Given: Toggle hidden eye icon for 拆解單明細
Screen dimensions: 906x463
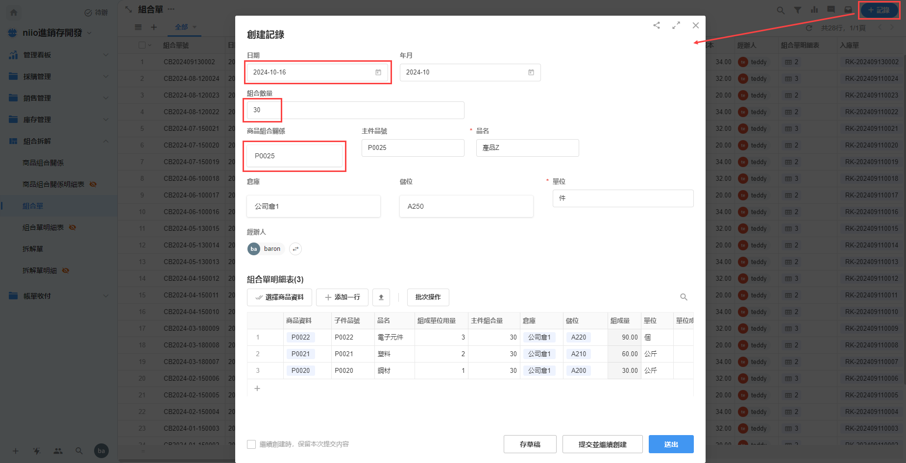Looking at the screenshot, I should tap(66, 270).
